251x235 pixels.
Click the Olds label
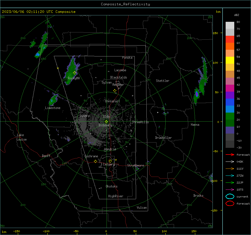106,117
